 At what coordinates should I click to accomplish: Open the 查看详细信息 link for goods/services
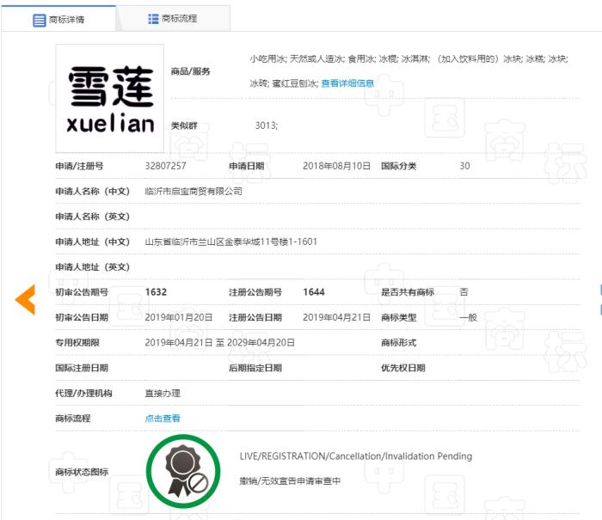[347, 83]
